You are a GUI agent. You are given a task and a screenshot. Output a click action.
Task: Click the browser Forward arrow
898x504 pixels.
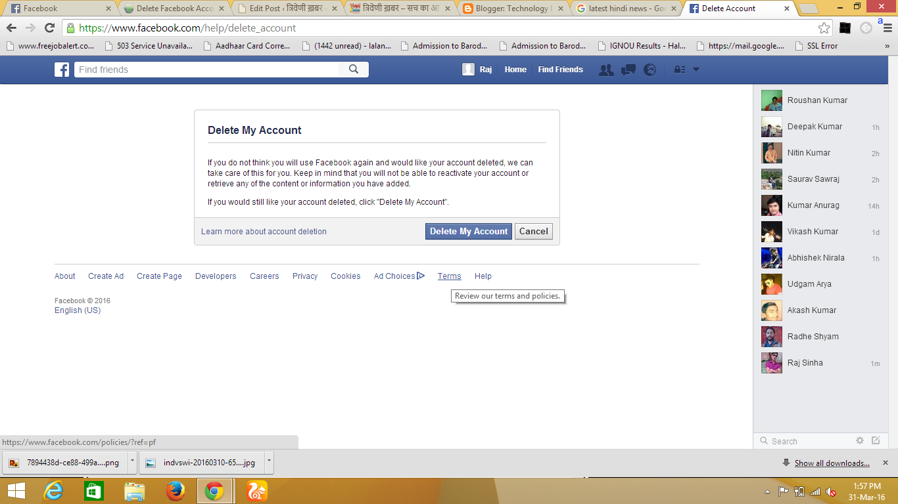click(x=30, y=28)
